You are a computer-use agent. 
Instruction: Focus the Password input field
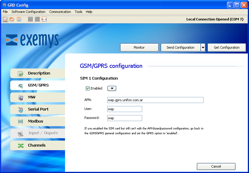click(x=124, y=118)
